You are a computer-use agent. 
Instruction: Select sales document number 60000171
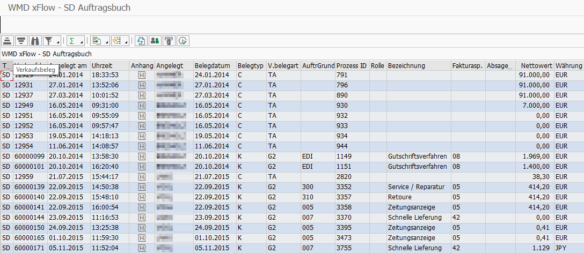(x=28, y=248)
